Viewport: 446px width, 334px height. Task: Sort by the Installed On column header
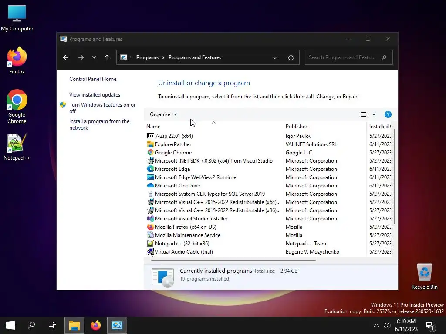coord(380,126)
